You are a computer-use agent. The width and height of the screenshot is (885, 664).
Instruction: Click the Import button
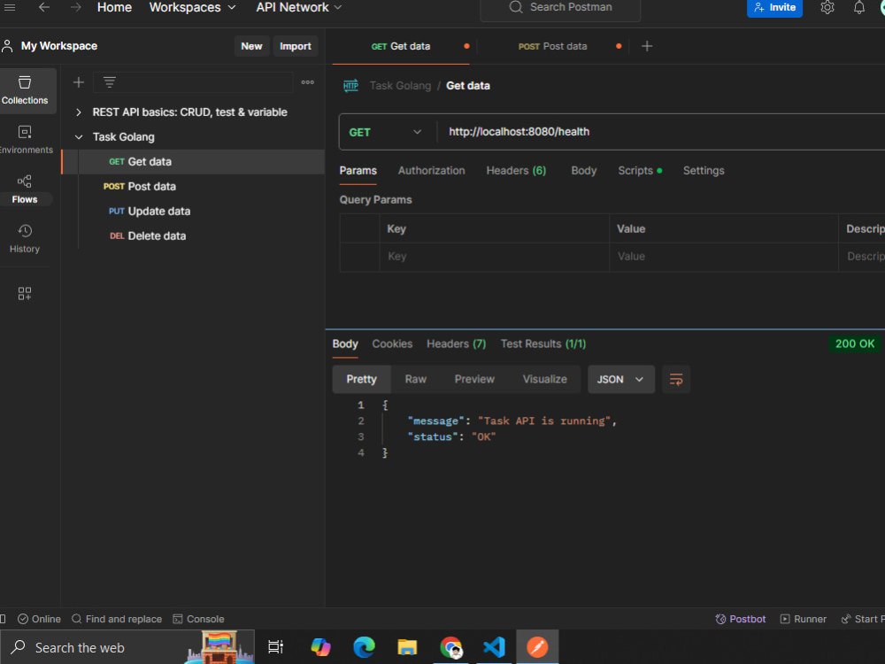(x=296, y=46)
